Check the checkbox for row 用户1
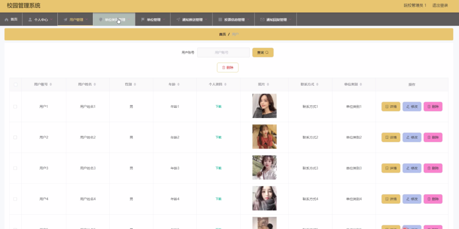459x229 pixels. [15, 106]
